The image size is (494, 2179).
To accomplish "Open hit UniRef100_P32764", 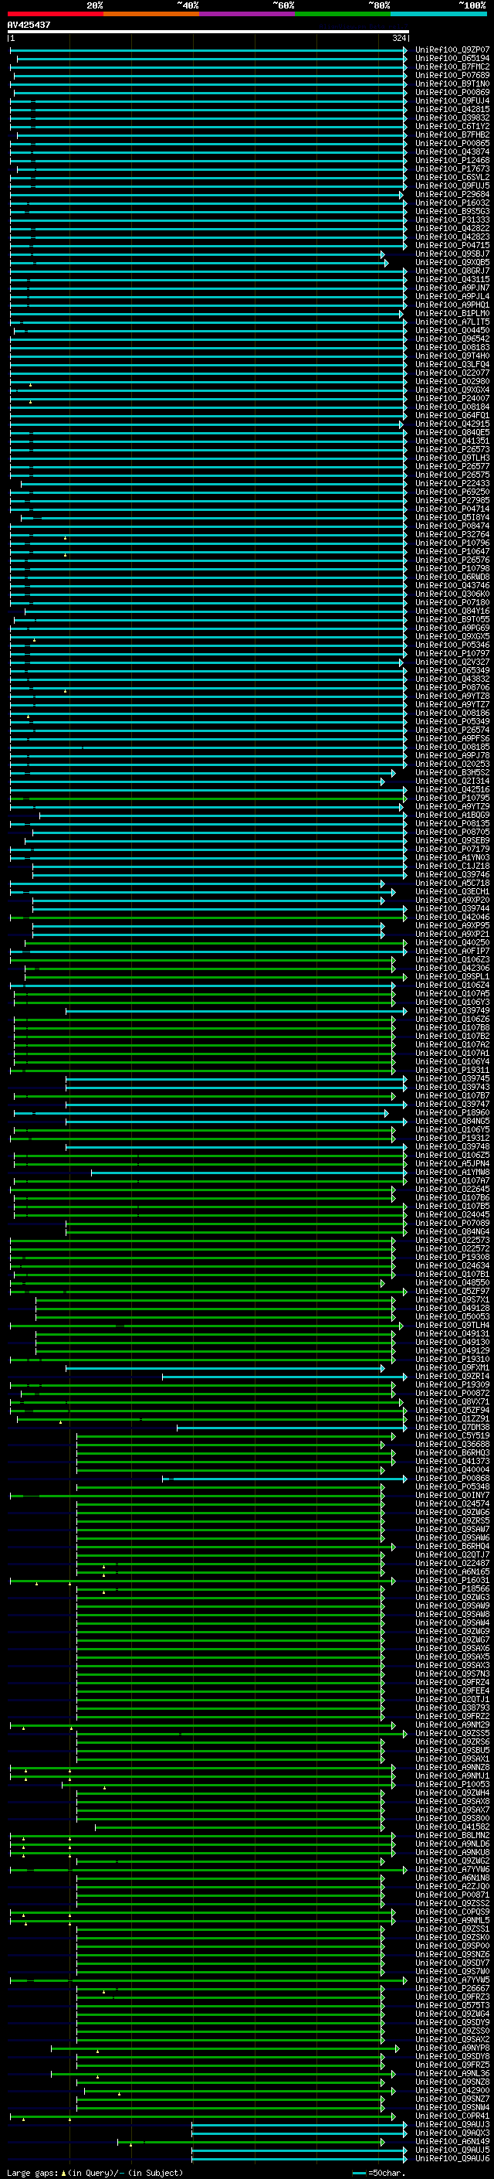I will (452, 535).
